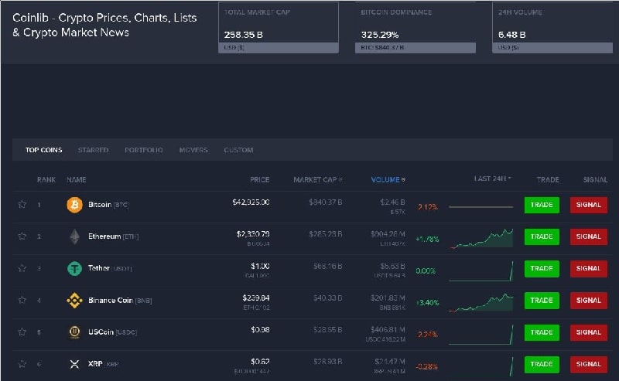Sort by the Volume column
This screenshot has height=381, width=619.
388,179
